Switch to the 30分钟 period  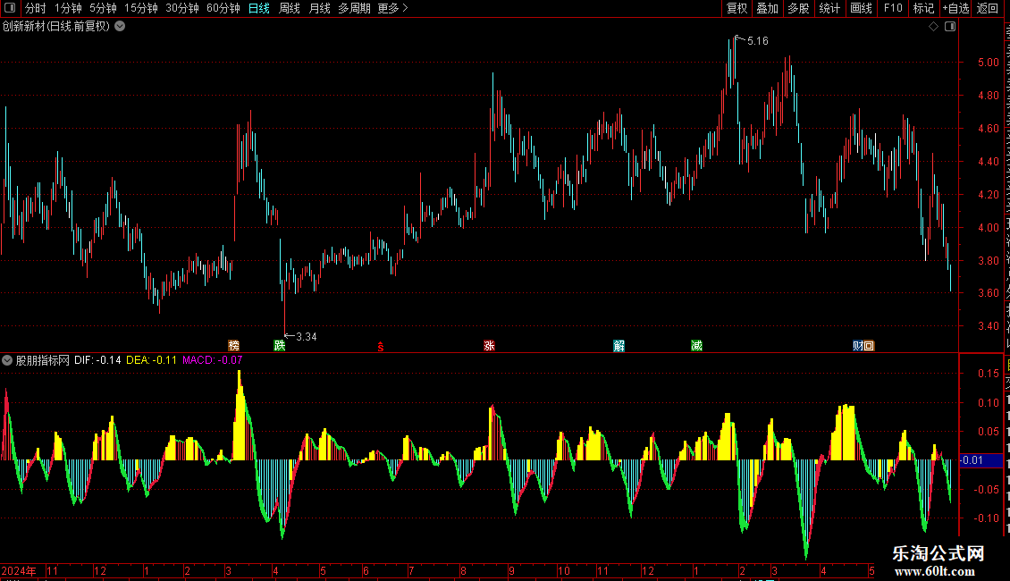point(182,8)
